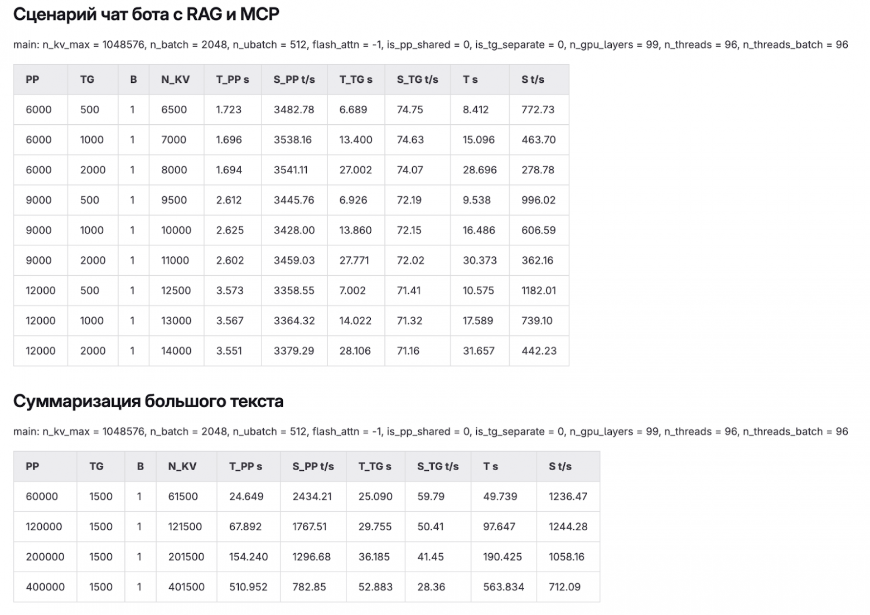The width and height of the screenshot is (870, 615).
Task: Click the 563.834 total time cell
Action: point(504,587)
